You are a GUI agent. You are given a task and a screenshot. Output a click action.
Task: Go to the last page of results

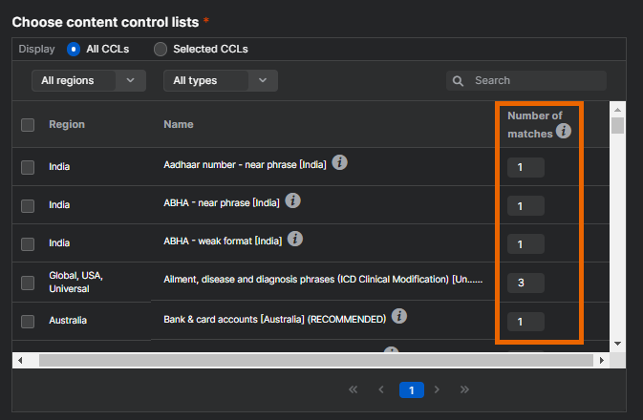point(465,389)
